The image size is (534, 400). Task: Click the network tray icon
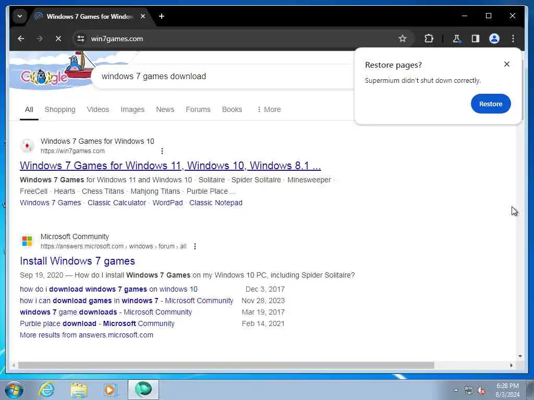pyautogui.click(x=469, y=391)
